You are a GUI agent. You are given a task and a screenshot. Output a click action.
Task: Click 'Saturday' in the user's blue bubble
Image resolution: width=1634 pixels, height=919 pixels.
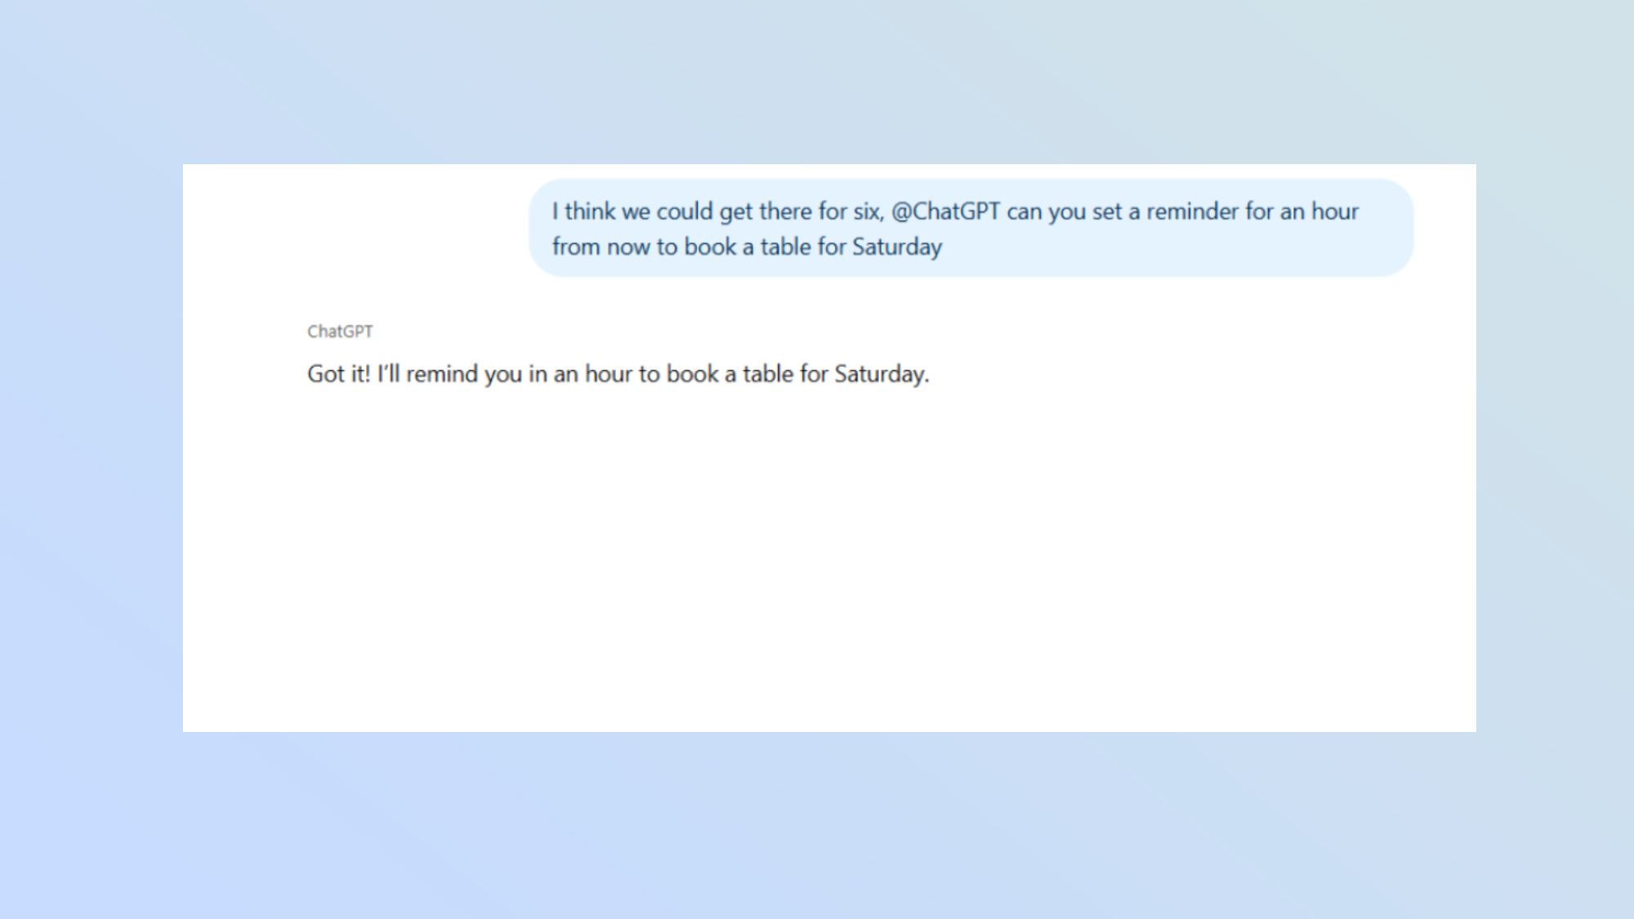[x=896, y=247]
